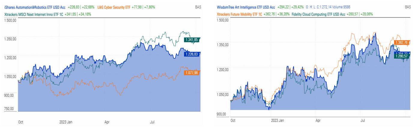The image size is (418, 131).
Task: Click the Oct marker on right chart
Action: (x=233, y=120)
